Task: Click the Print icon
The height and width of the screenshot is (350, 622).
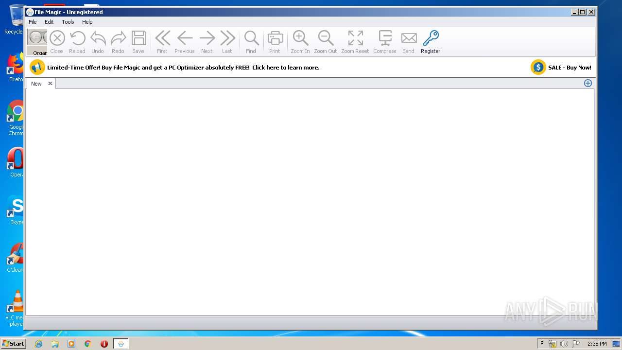Action: (275, 38)
